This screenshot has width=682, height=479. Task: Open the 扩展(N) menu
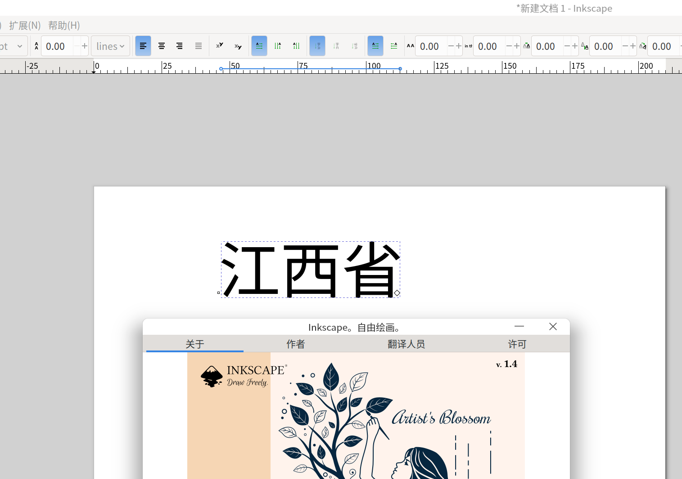click(25, 25)
